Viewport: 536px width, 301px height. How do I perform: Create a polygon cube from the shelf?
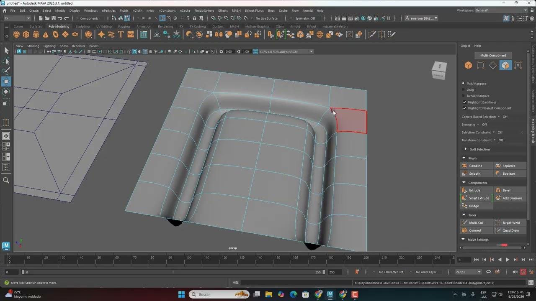coord(26,34)
